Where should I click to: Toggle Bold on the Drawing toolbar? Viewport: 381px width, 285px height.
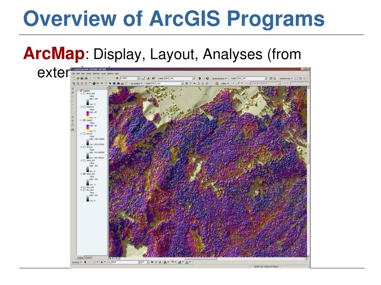(152, 262)
